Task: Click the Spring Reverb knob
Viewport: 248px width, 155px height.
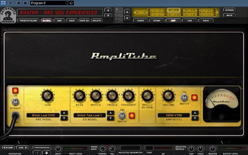Action: pyautogui.click(x=147, y=96)
